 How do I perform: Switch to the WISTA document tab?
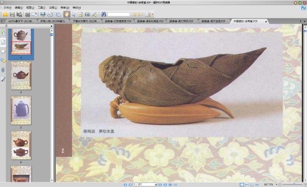tap(20, 21)
